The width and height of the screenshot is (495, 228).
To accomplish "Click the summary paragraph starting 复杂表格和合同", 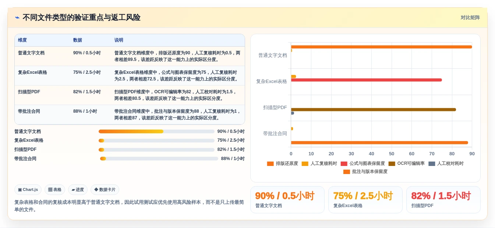I will pos(129,206).
